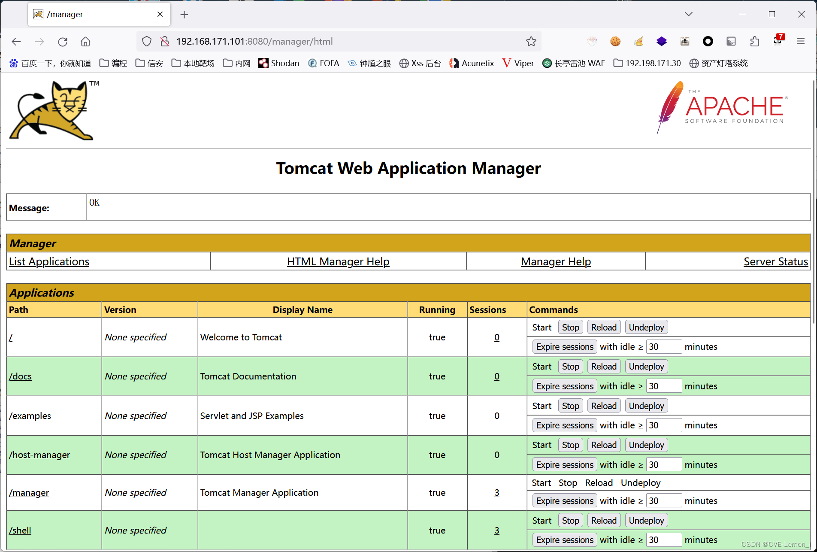This screenshot has height=552, width=817.
Task: Undeploy the /shell application
Action: click(646, 520)
